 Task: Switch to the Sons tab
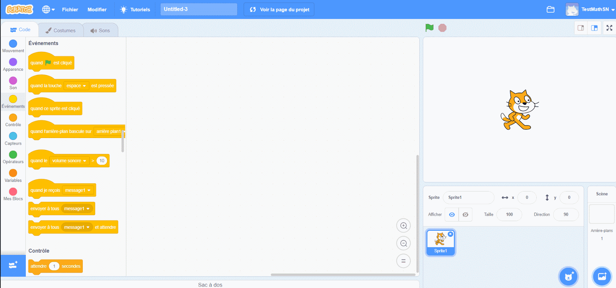[x=100, y=30]
